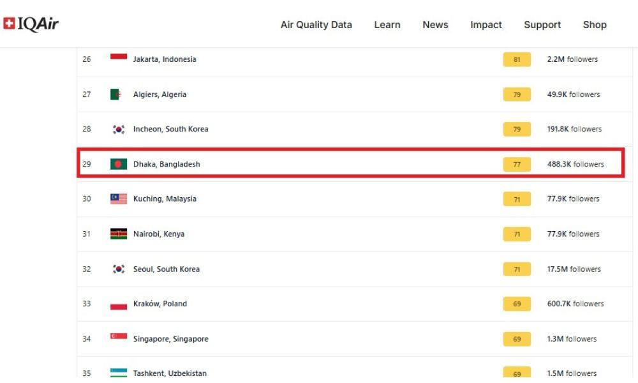
Task: Click the 1.5M followers text
Action: pos(572,373)
